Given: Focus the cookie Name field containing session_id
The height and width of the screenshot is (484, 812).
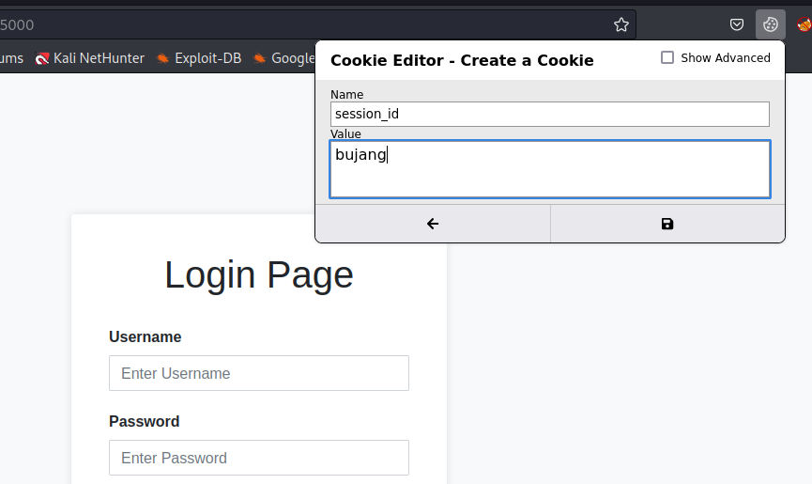Looking at the screenshot, I should (549, 114).
